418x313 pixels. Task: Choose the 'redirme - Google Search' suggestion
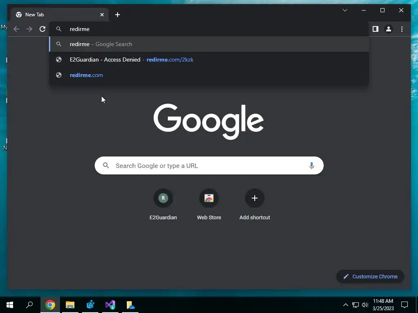tap(209, 44)
